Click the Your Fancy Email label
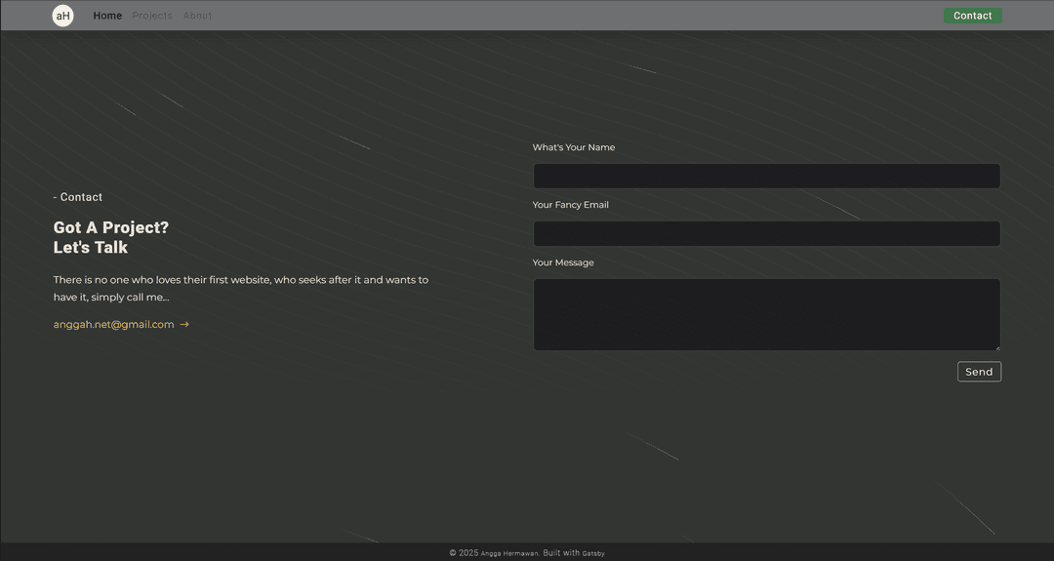The image size is (1054, 561). click(571, 205)
